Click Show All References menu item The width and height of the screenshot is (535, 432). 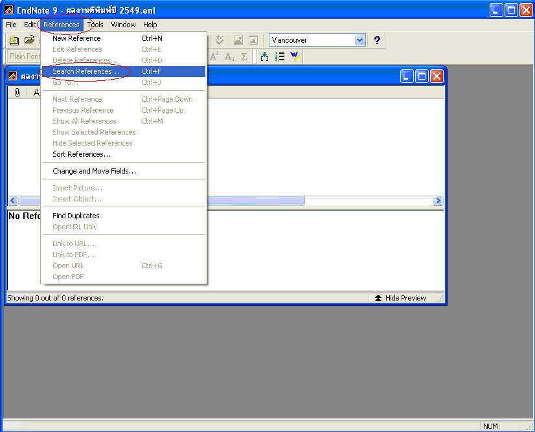point(124,121)
